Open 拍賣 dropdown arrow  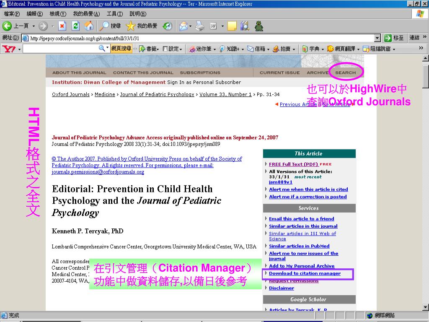[x=294, y=49]
